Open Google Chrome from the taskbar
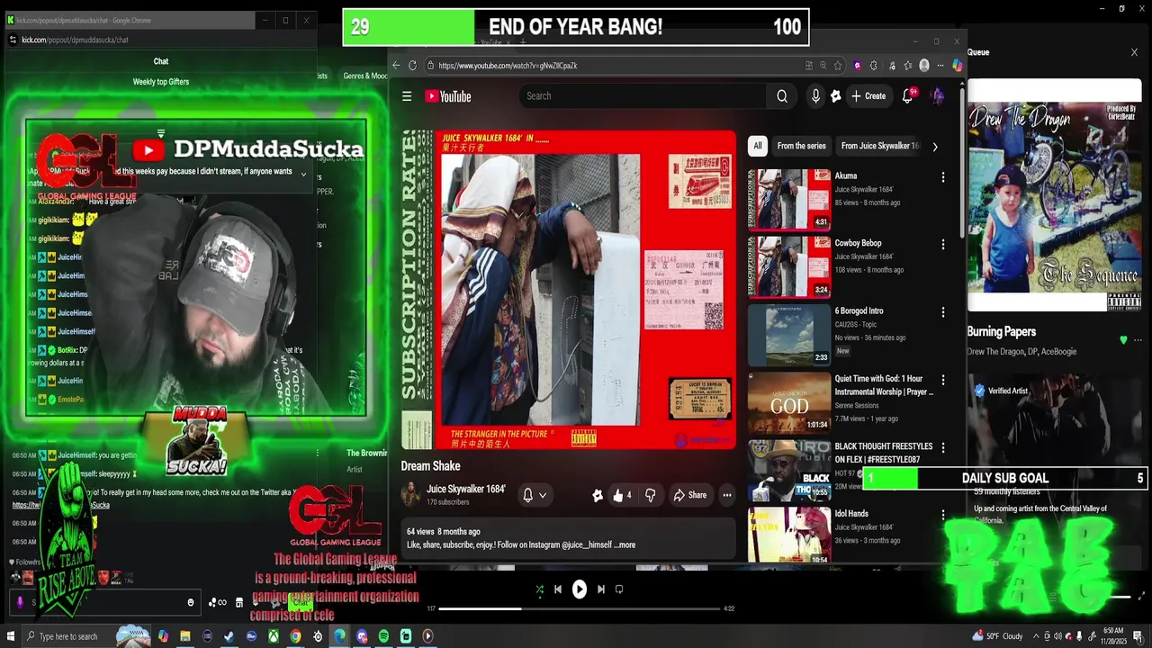The height and width of the screenshot is (648, 1152). pos(295,636)
